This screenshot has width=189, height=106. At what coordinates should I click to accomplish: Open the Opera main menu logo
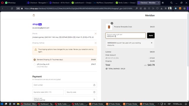point(2,3)
